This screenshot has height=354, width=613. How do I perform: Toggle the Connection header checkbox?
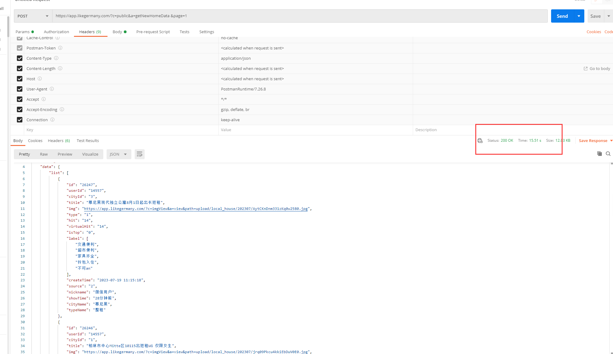click(x=20, y=120)
